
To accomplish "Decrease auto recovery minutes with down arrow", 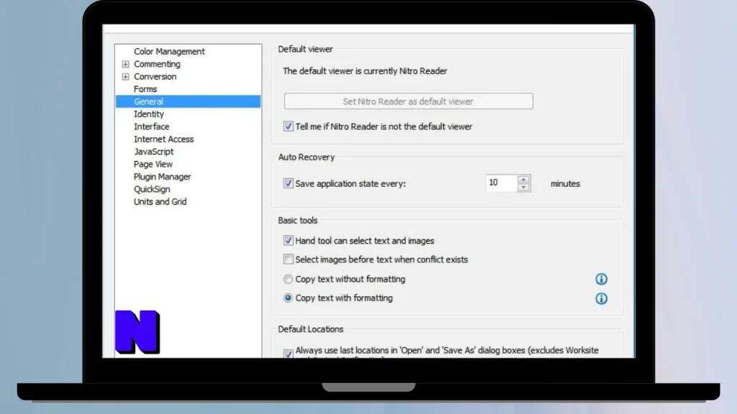I will click(524, 188).
